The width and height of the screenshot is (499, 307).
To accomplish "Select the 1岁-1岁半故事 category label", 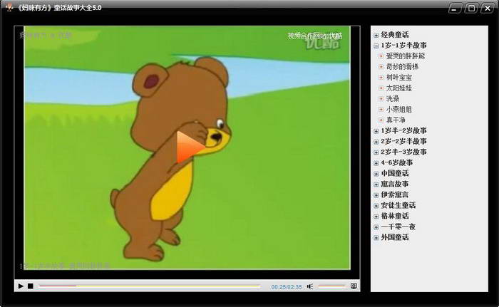I will pyautogui.click(x=403, y=46).
